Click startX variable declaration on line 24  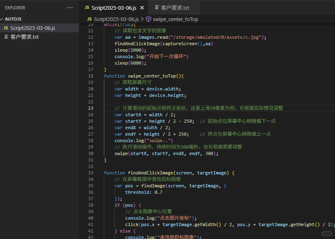145,115
